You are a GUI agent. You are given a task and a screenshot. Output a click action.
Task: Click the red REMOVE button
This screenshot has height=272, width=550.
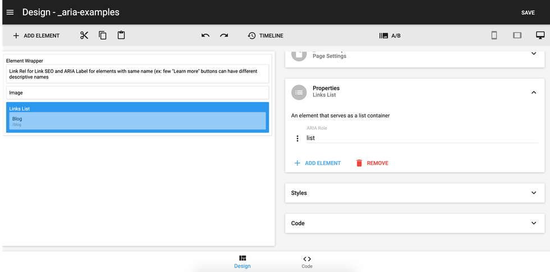(x=372, y=163)
